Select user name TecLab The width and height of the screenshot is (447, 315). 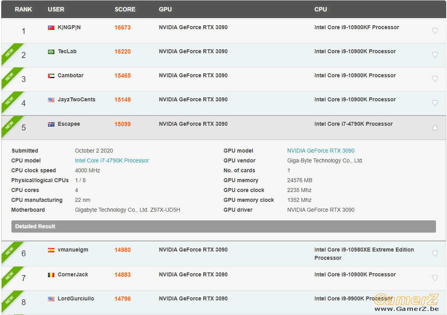(x=67, y=51)
